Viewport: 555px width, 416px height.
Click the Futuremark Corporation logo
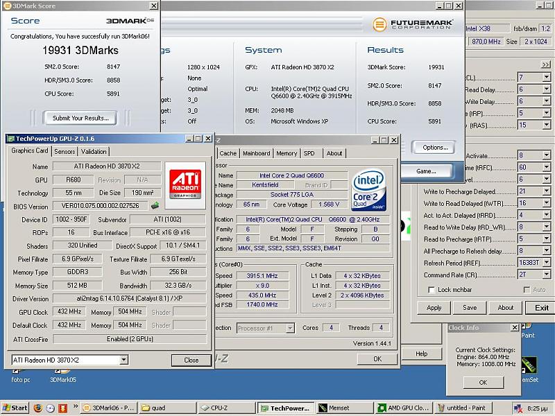pyautogui.click(x=413, y=24)
